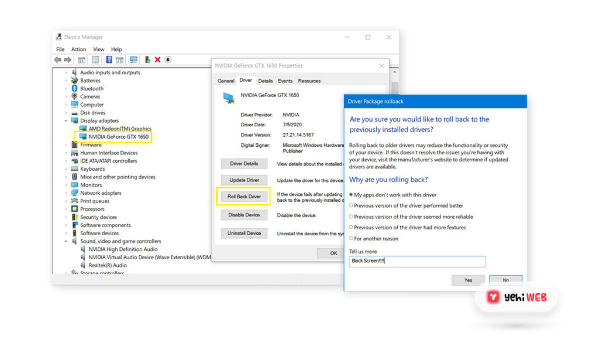The image size is (599, 337).
Task: Open the Action menu
Action: click(x=78, y=49)
